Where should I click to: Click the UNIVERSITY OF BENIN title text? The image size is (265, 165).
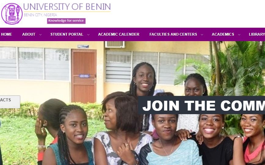pos(67,7)
